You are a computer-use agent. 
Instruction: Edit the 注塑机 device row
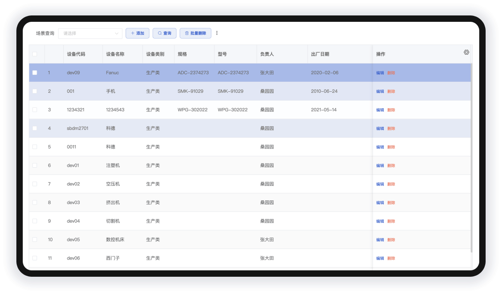(380, 165)
